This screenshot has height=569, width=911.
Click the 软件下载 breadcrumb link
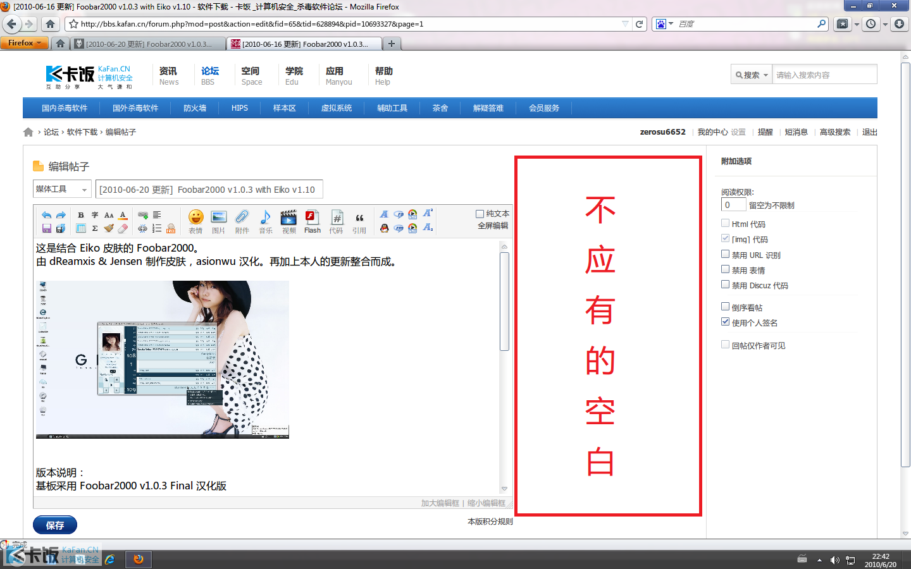[82, 132]
